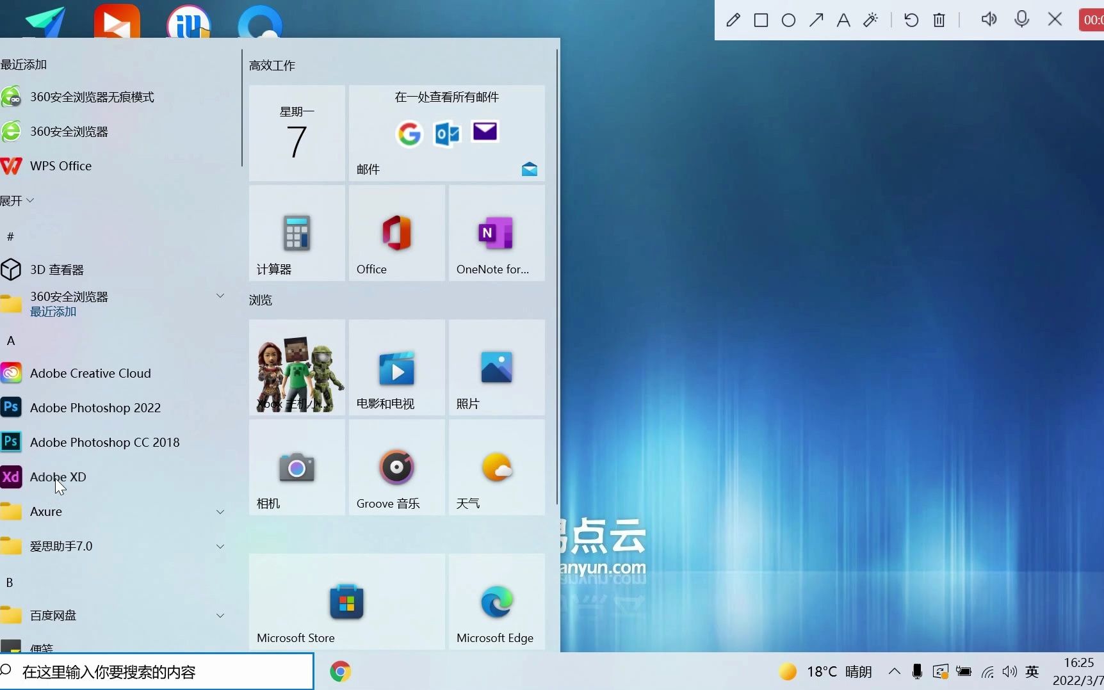
Task: Open 360安全浏览器无痕模式 from recently added
Action: tap(120, 97)
